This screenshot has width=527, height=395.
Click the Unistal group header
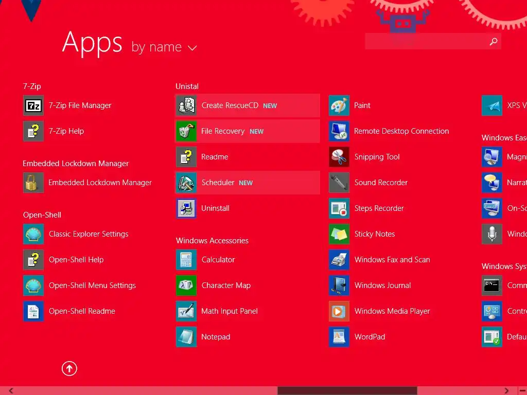click(x=187, y=86)
